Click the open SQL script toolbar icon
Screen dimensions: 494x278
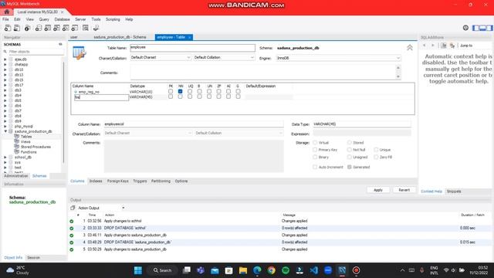(x=17, y=28)
